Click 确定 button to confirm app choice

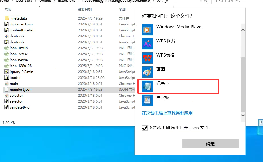point(210,144)
